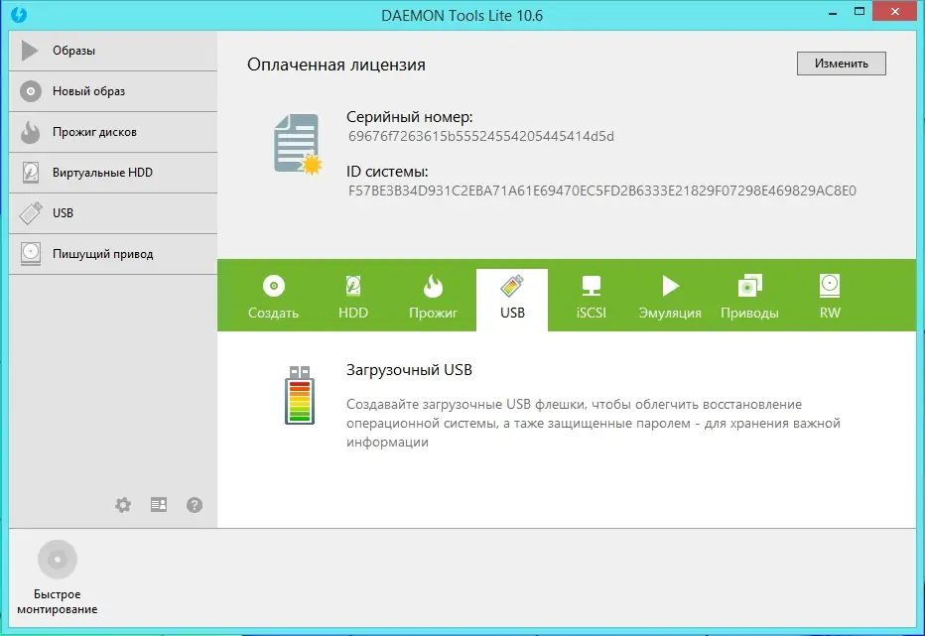Select the Эмуляция play icon
925x636 pixels.
click(x=670, y=288)
